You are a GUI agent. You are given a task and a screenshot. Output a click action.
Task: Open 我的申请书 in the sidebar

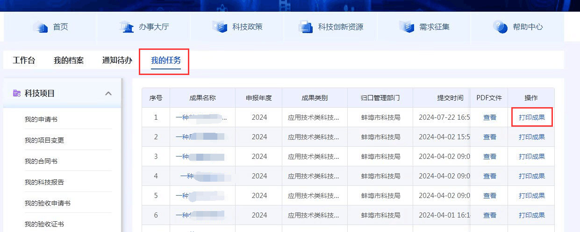41,119
